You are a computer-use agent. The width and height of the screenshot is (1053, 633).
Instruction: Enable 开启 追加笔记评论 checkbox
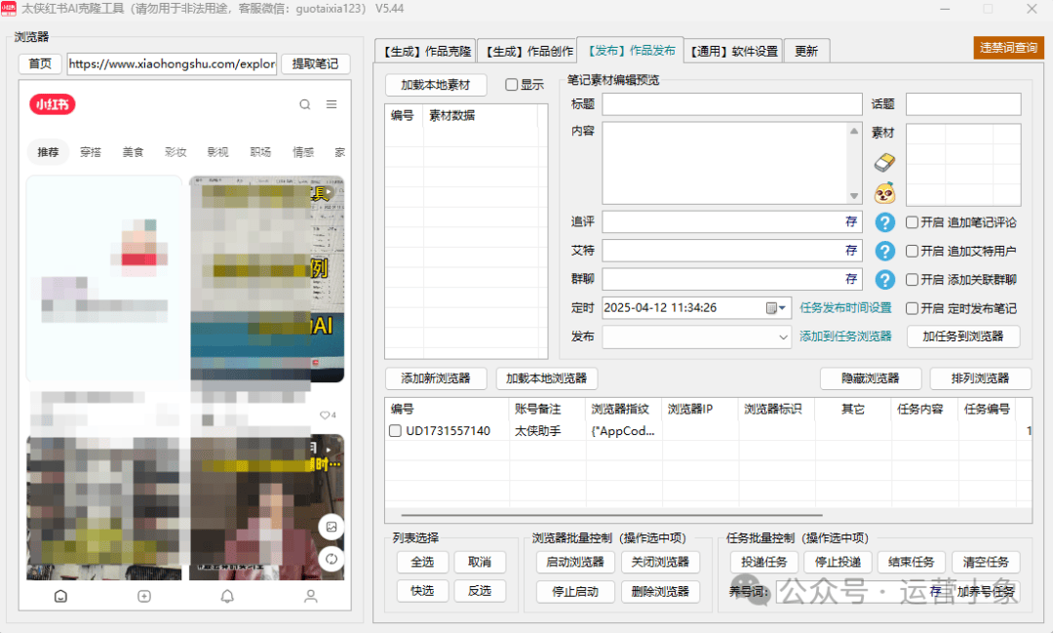(x=912, y=222)
